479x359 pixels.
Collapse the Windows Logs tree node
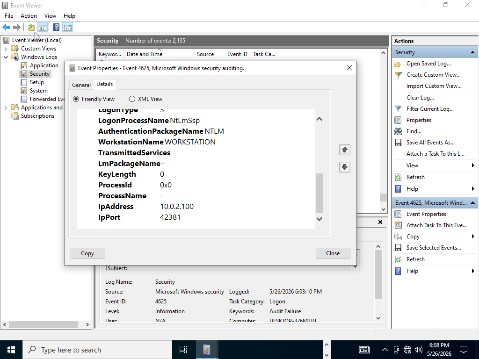6,57
